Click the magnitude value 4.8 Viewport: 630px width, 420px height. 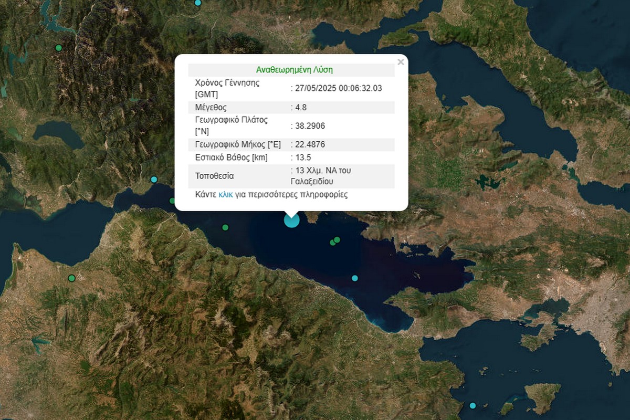(x=300, y=108)
